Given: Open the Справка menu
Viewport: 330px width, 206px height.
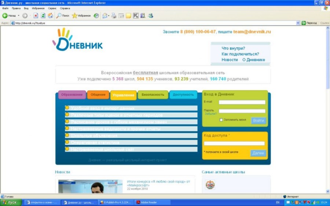Looking at the screenshot, I should coord(65,8).
